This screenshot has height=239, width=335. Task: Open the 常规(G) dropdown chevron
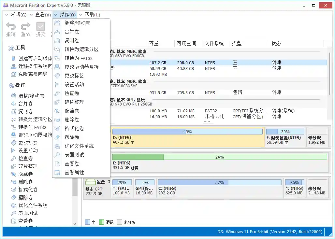click(x=7, y=14)
